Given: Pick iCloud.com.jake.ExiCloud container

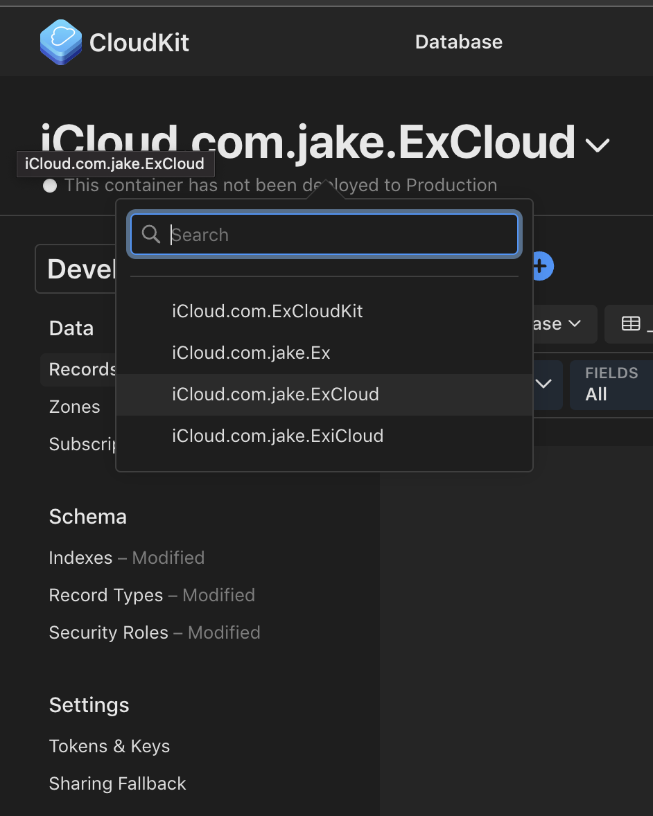Looking at the screenshot, I should (324, 436).
